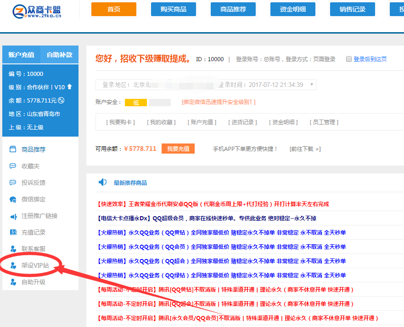Click the 众商卡盟 site logo

coord(37,11)
